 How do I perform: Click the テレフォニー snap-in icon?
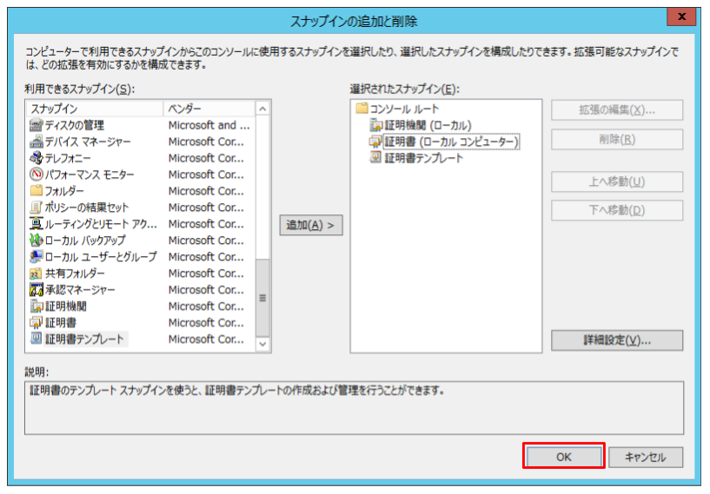coord(36,158)
